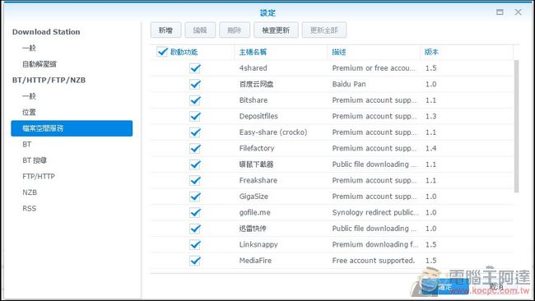
Task: Select the Easy-share (crocko) host name
Action: click(273, 132)
